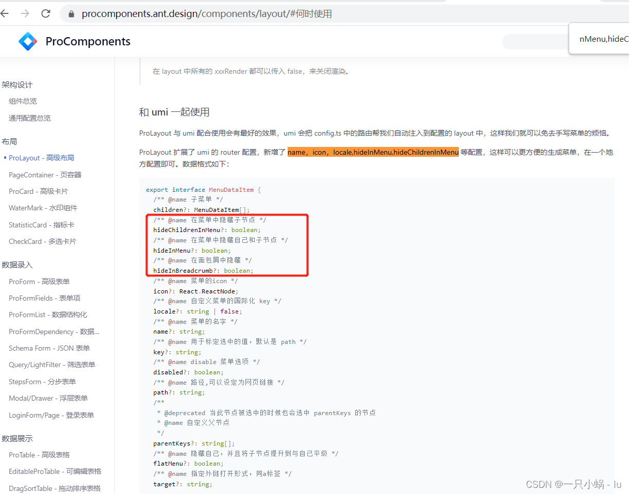Open Schema Form - JSON 表单 page
Image resolution: width=629 pixels, height=494 pixels.
point(49,348)
